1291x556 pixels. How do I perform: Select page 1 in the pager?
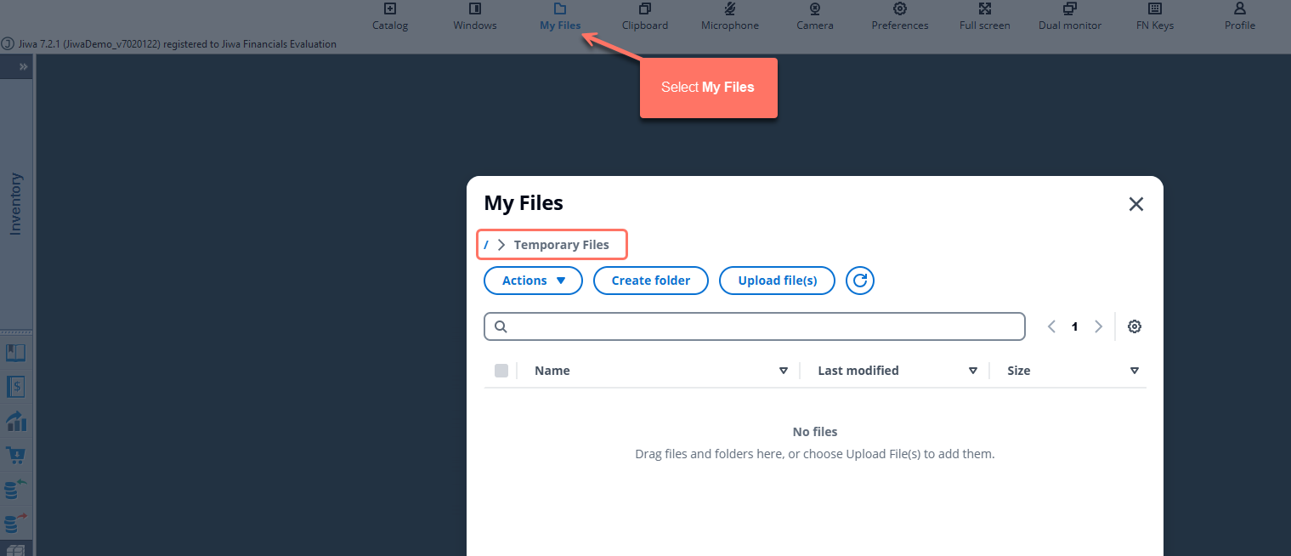pyautogui.click(x=1075, y=326)
